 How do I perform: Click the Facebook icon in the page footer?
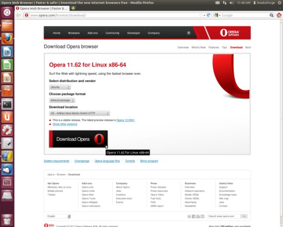[193, 216]
